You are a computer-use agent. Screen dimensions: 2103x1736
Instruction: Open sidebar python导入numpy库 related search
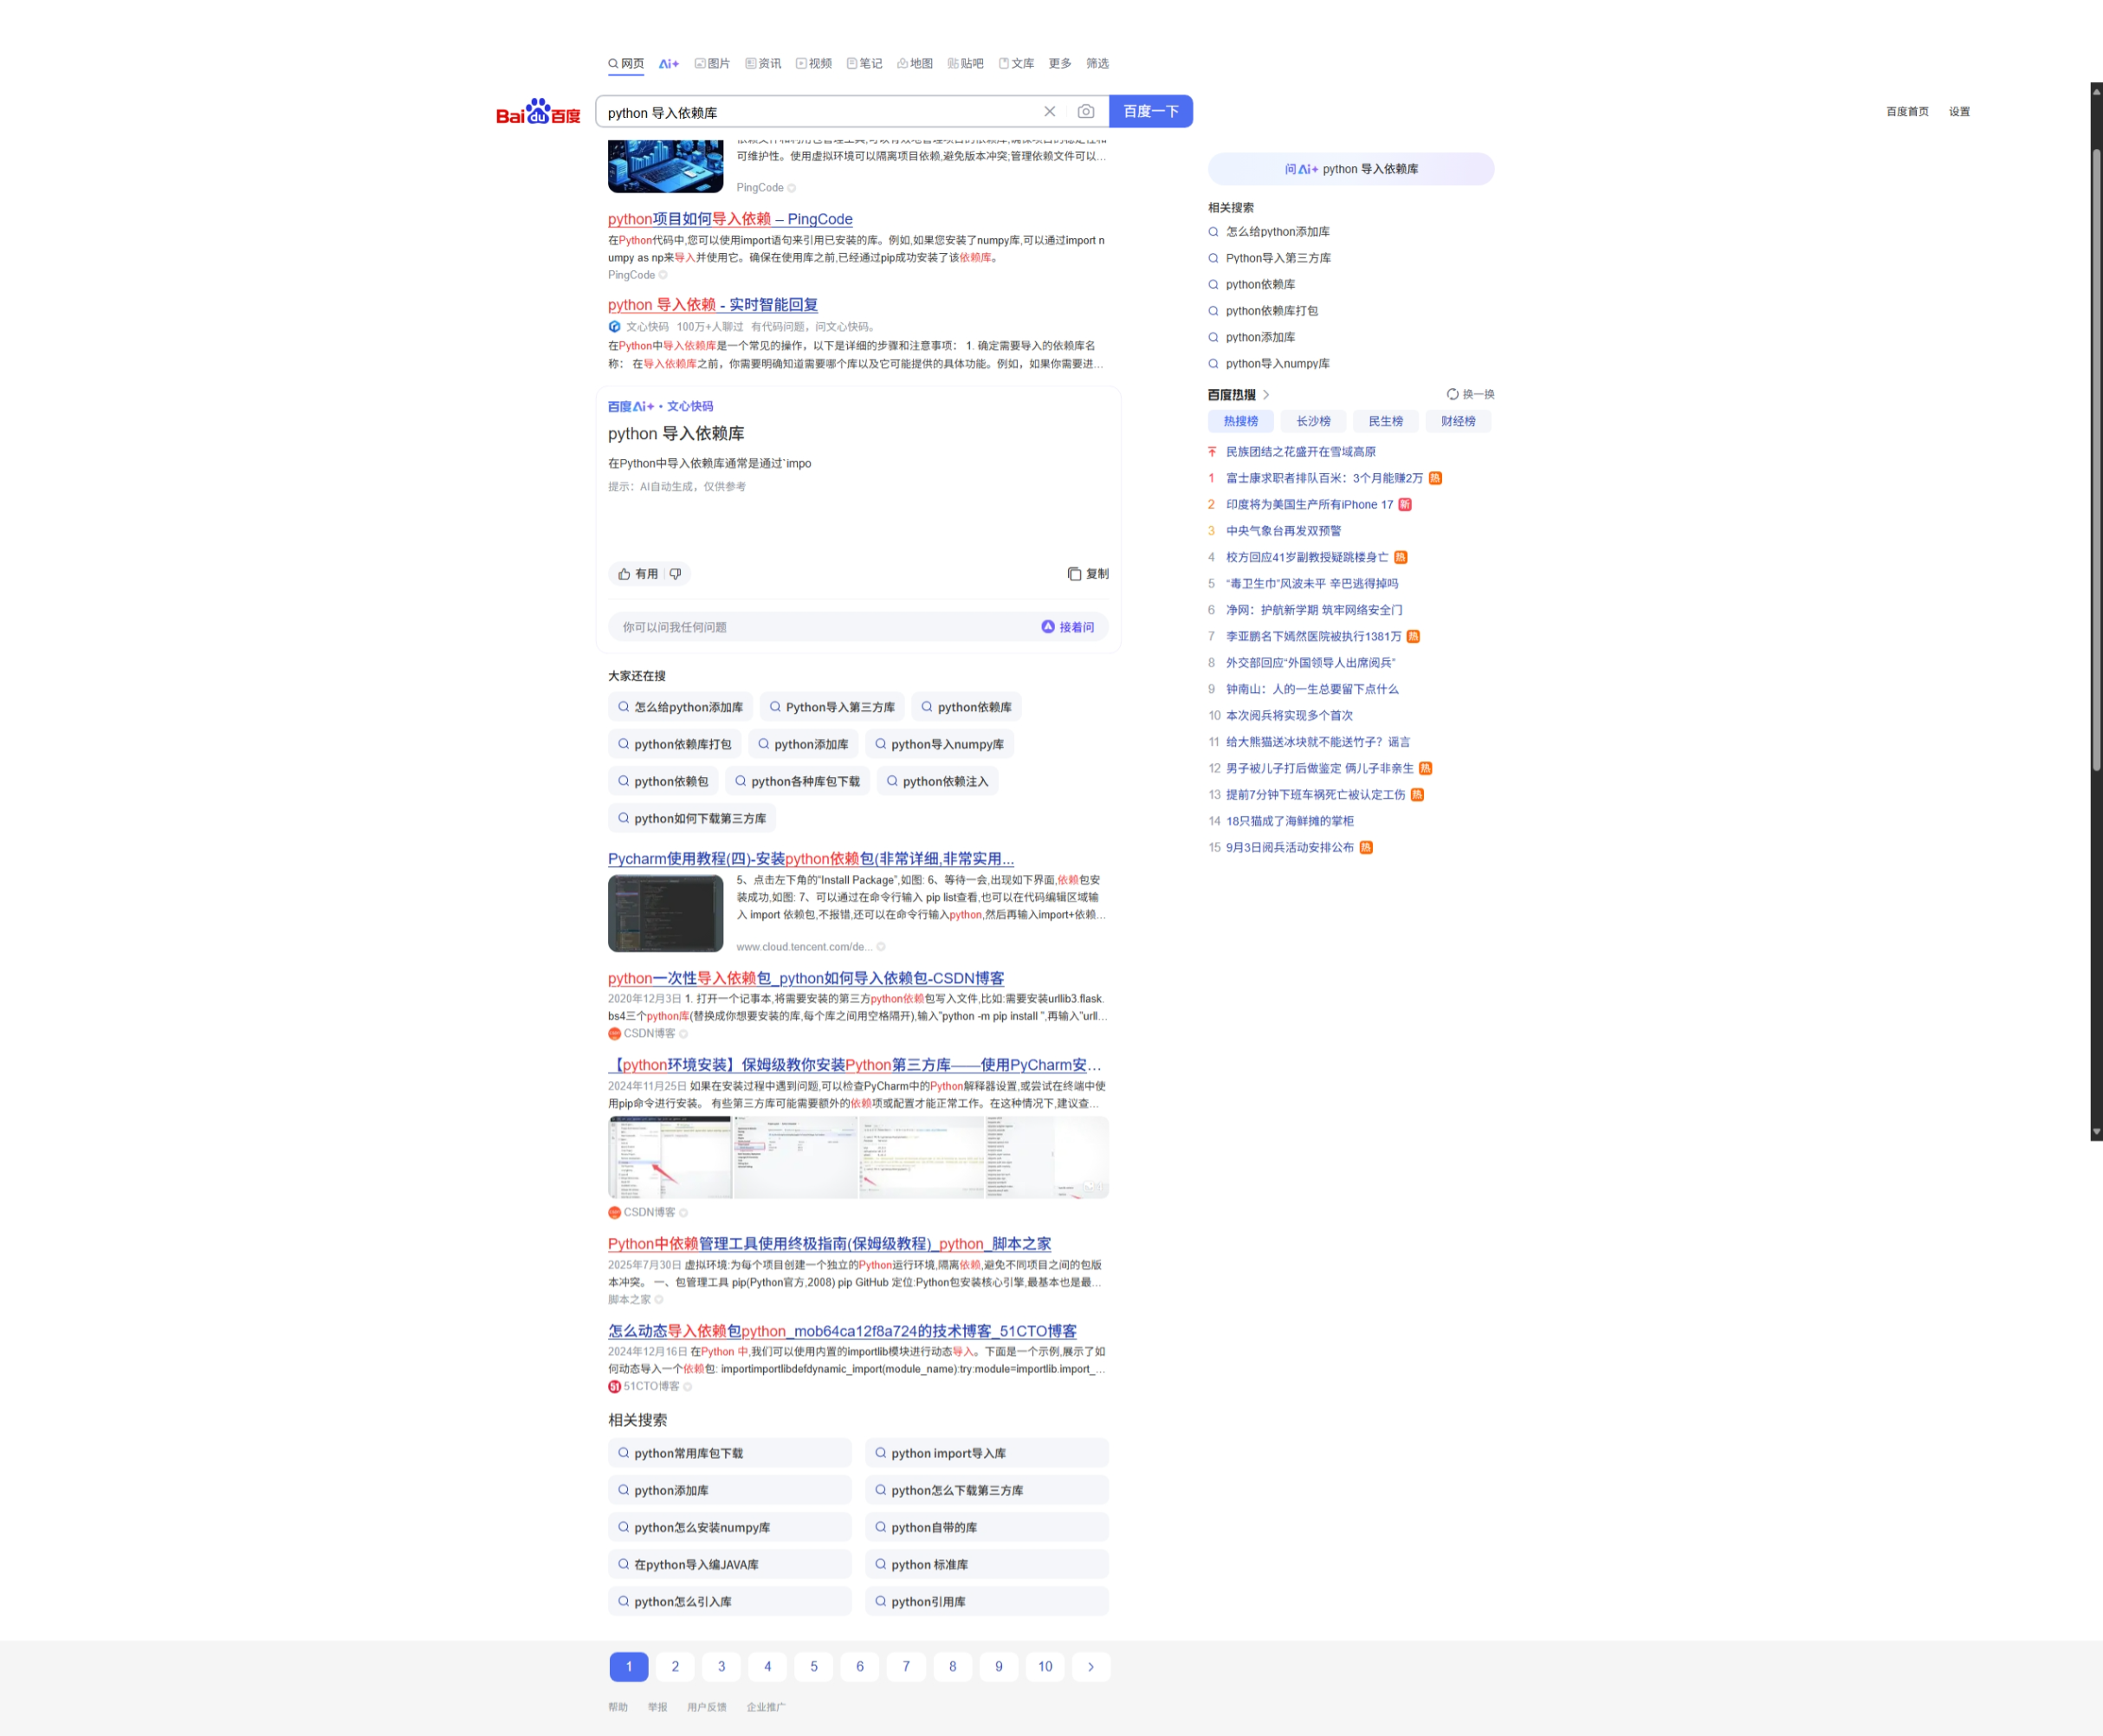(1277, 364)
